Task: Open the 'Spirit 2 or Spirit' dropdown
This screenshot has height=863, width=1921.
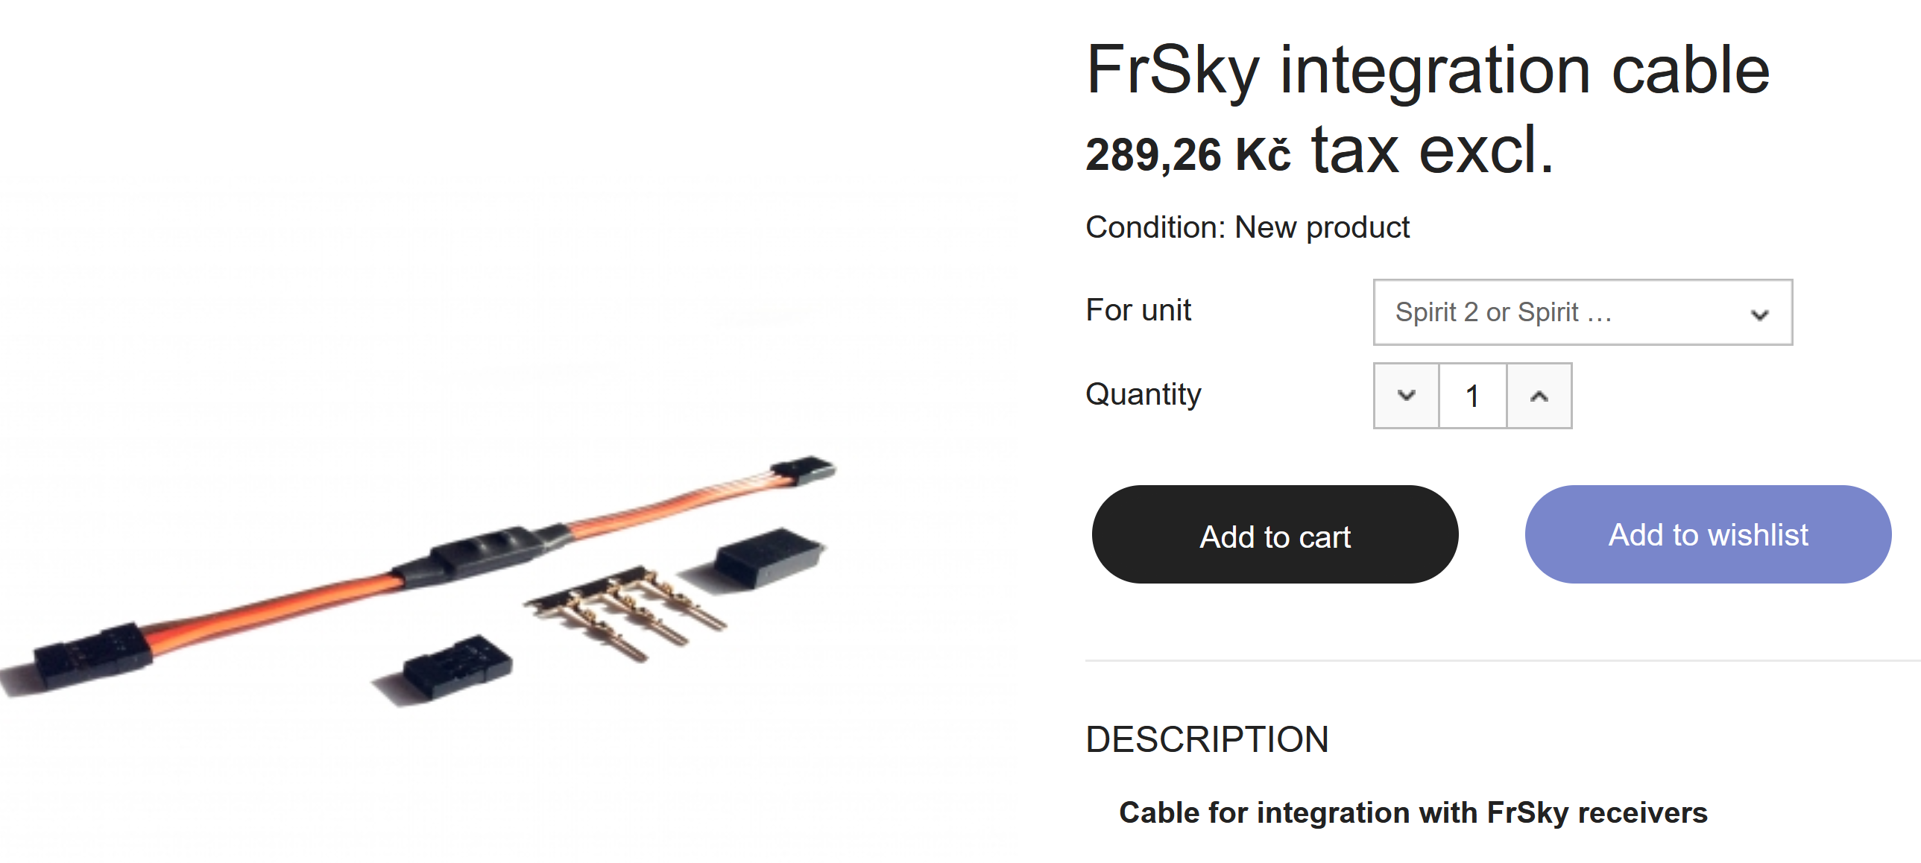Action: tap(1582, 312)
